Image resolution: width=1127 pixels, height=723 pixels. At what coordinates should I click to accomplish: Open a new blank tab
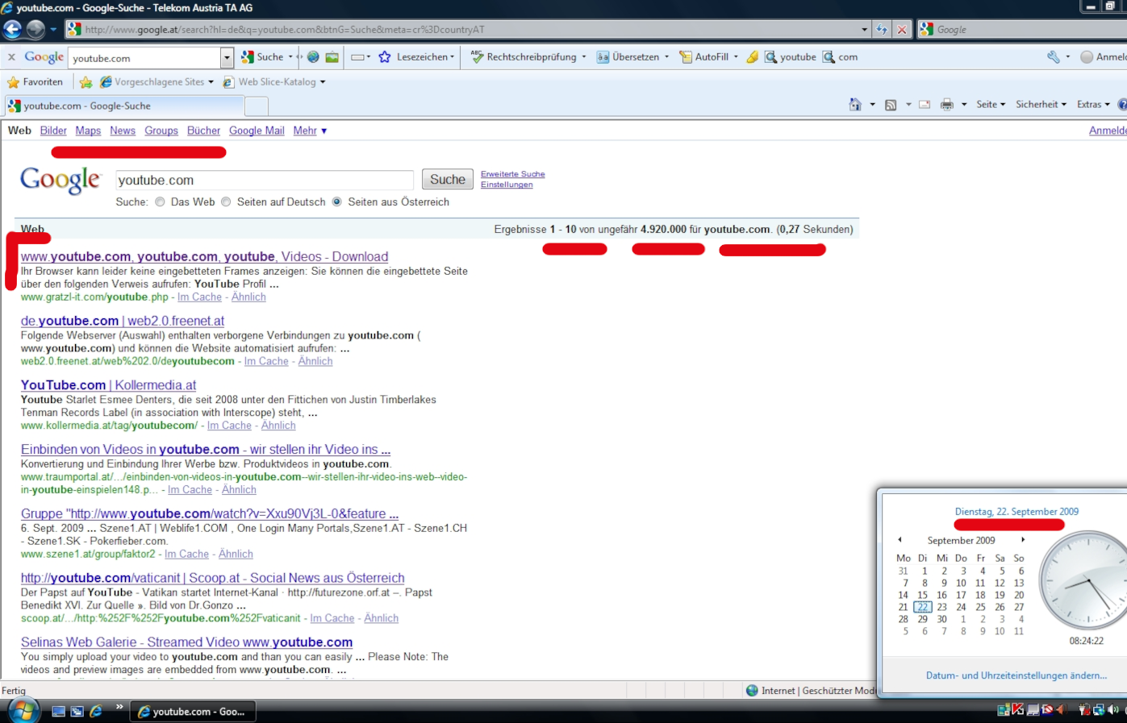256,106
